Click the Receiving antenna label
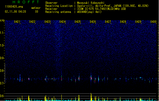 [x=58, y=12]
